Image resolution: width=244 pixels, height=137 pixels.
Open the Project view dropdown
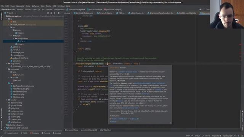point(10,13)
